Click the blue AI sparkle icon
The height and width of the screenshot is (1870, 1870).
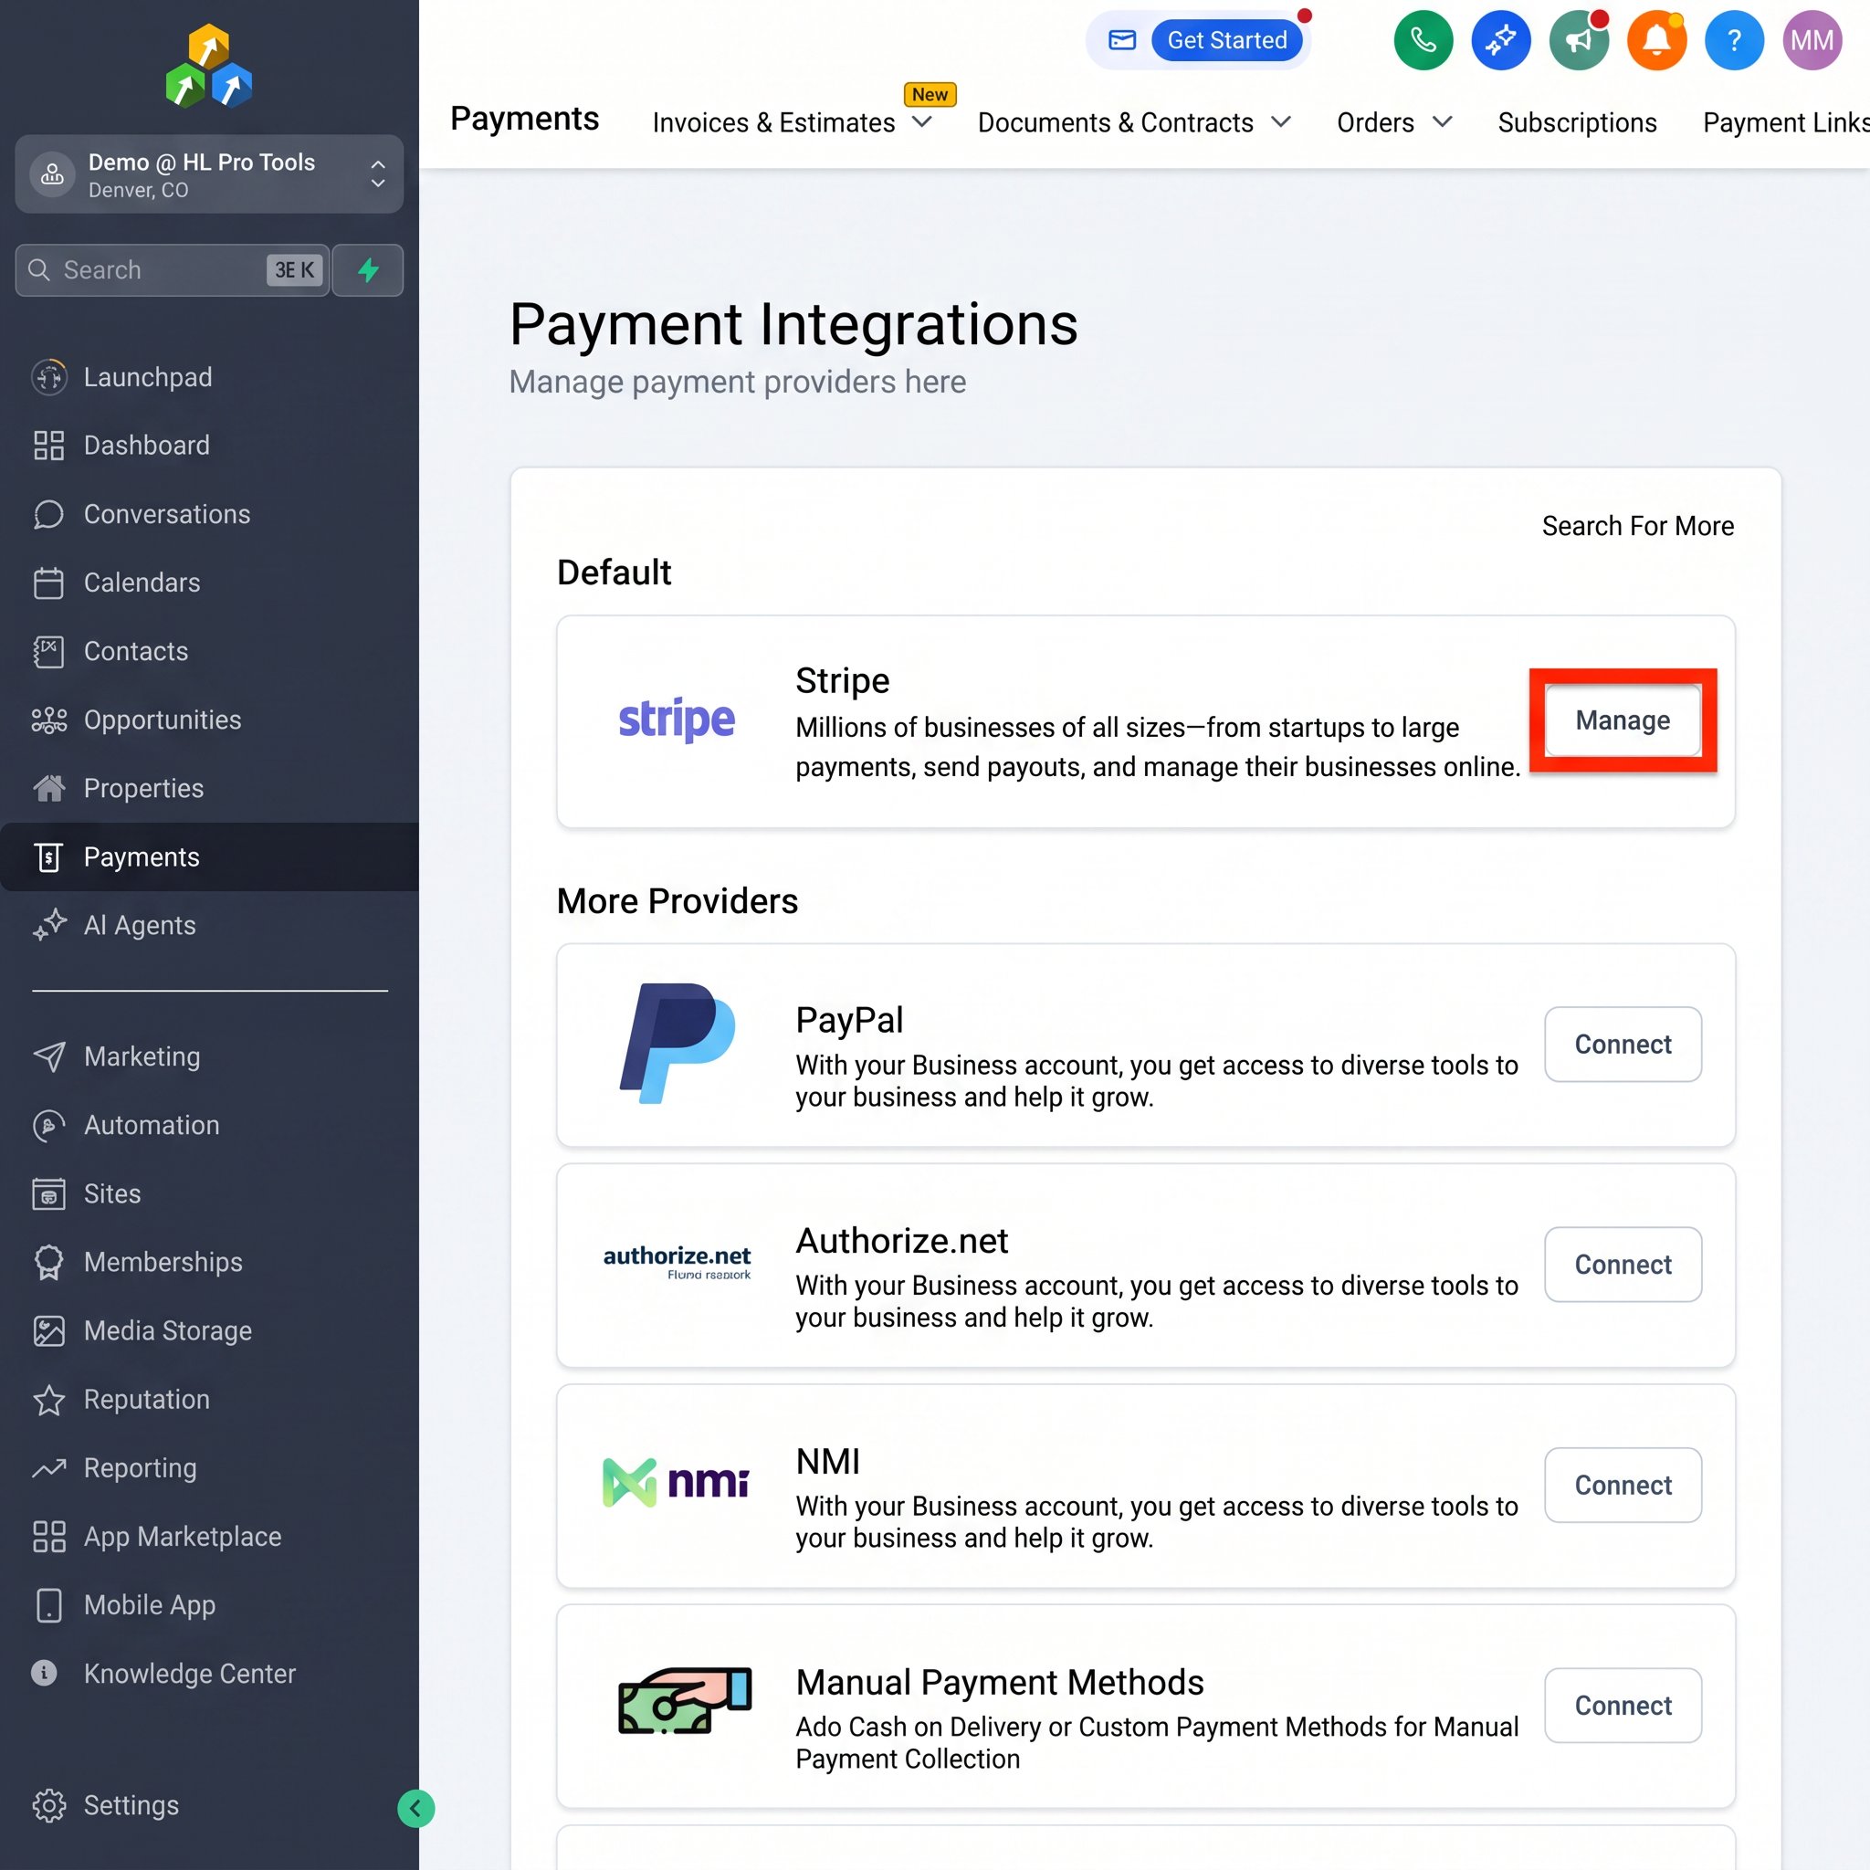[1500, 39]
